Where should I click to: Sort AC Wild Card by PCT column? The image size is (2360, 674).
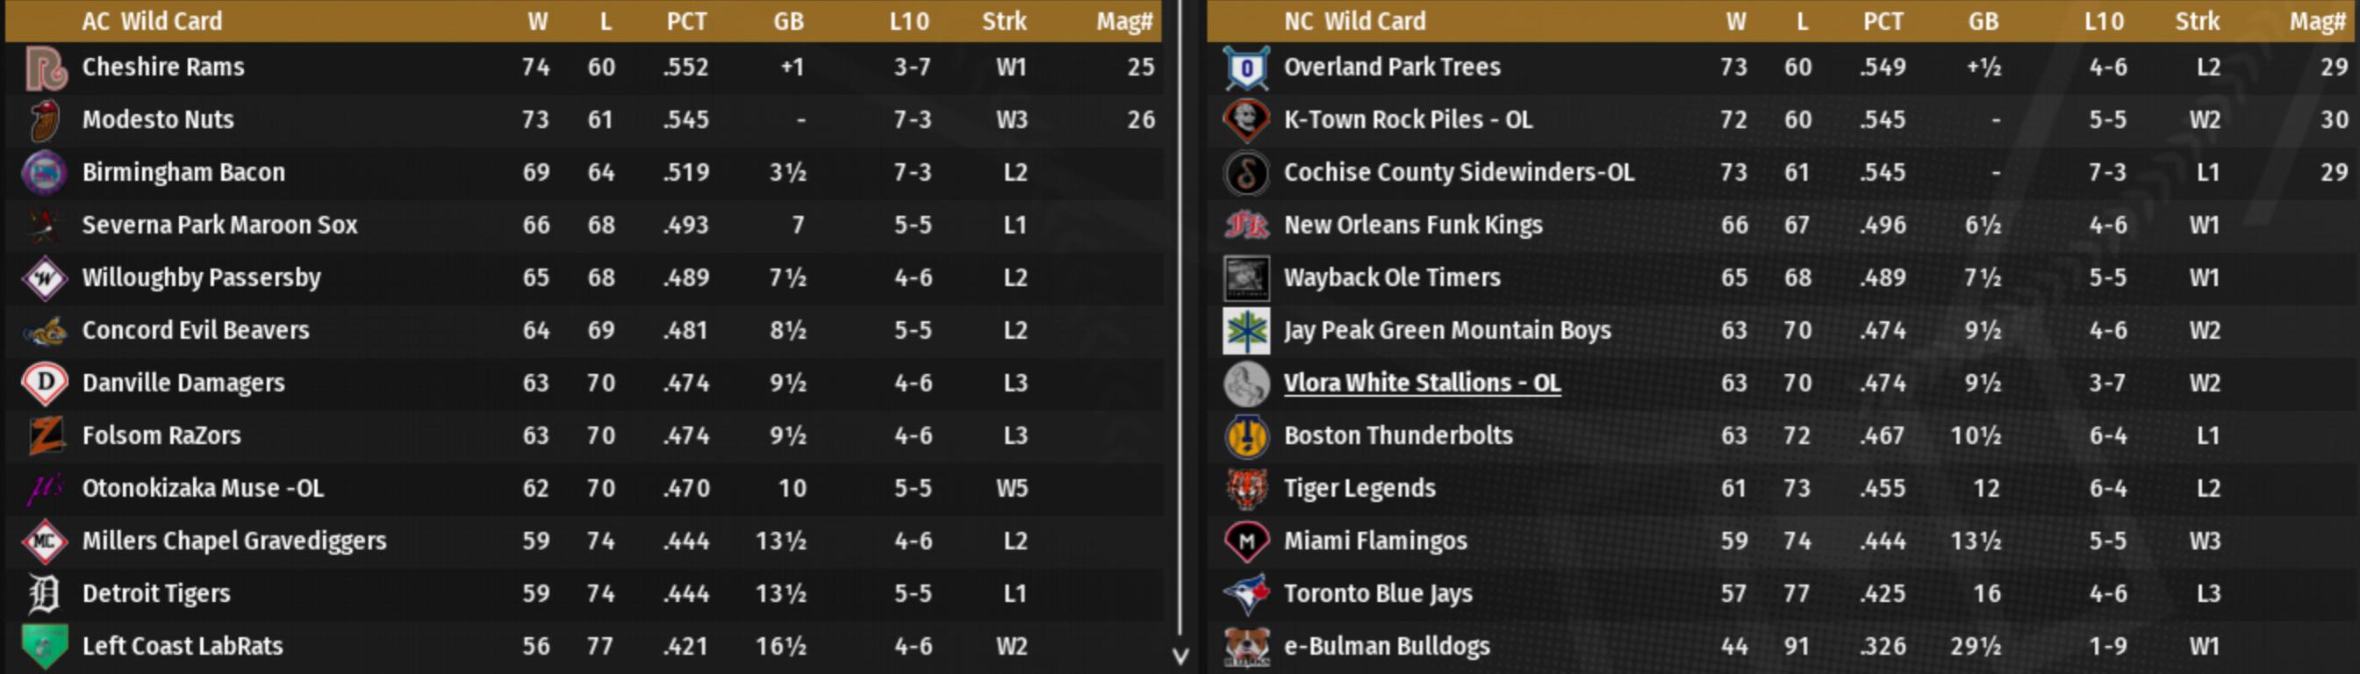tap(686, 21)
